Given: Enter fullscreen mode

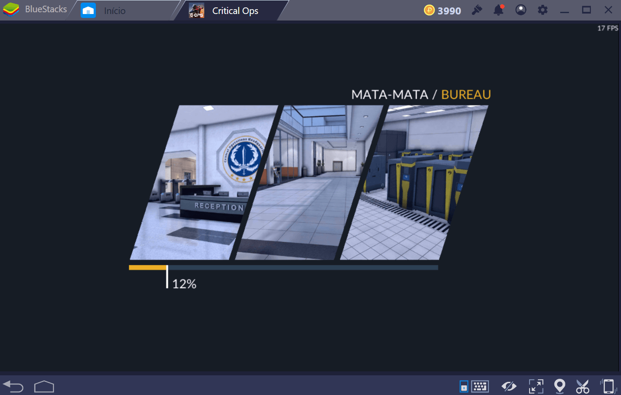Looking at the screenshot, I should coord(536,386).
